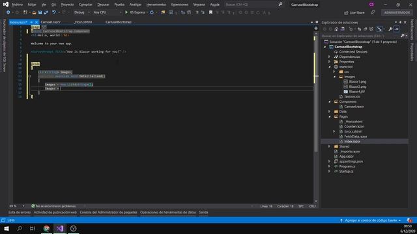Select Startup.cs in Solution Explorer

tap(346, 172)
